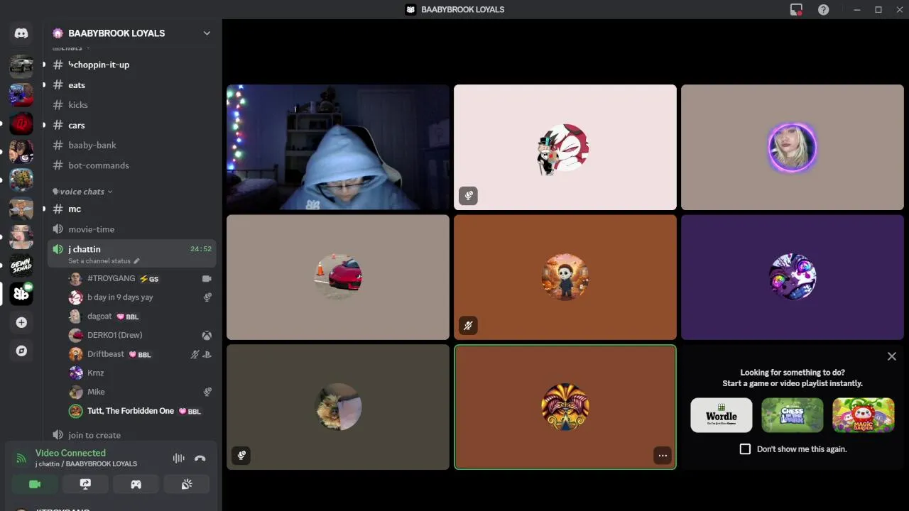Screen dimensions: 909x511
Task: Focus the red sports car avatar tile
Action: (338, 278)
